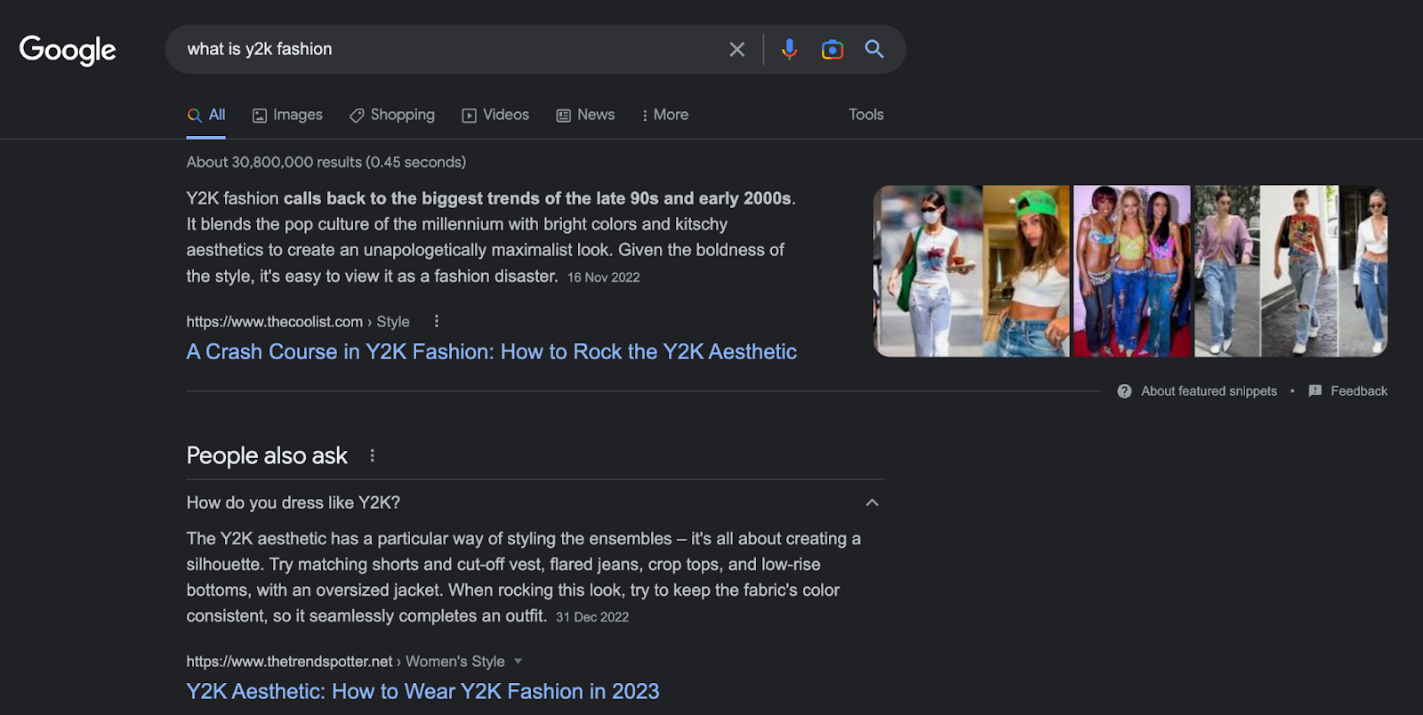The width and height of the screenshot is (1423, 715).
Task: Start voice search with microphone icon
Action: (x=789, y=50)
